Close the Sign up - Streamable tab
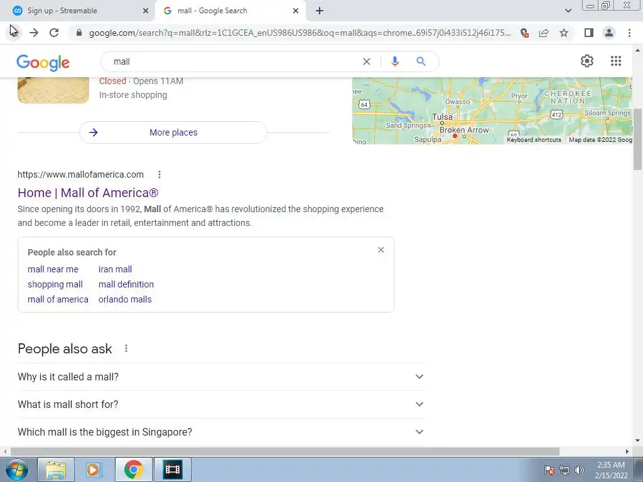 tap(146, 11)
